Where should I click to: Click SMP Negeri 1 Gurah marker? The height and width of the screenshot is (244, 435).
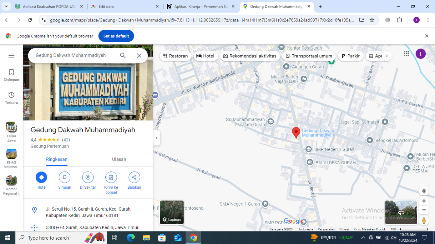pyautogui.click(x=308, y=149)
